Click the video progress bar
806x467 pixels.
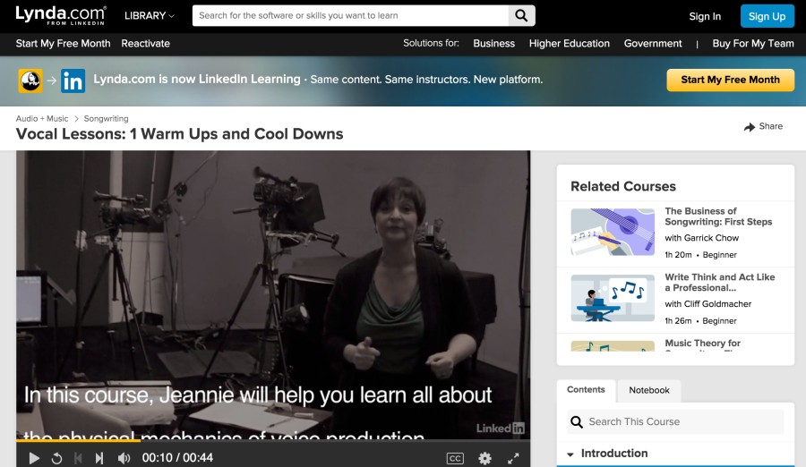[x=269, y=440]
